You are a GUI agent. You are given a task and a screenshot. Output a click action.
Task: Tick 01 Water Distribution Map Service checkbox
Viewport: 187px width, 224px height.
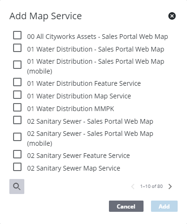click(x=17, y=95)
